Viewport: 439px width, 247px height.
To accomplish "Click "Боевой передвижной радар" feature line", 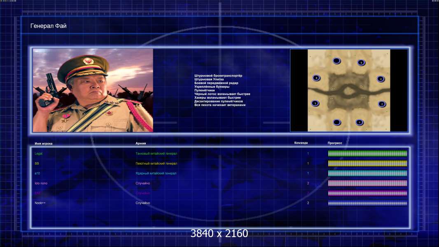I will 216,83.
